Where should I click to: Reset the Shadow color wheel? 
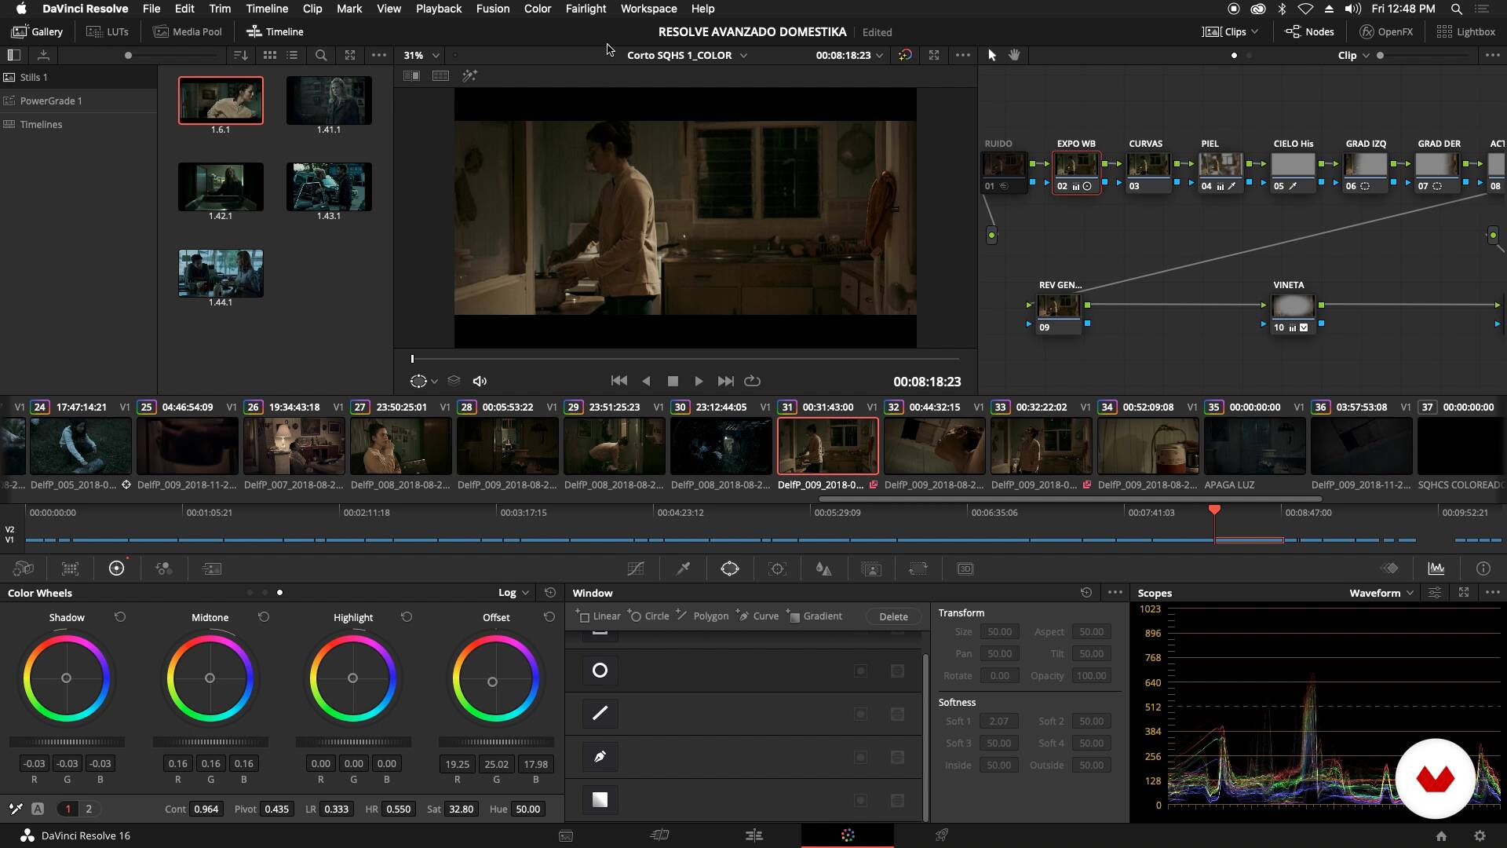click(x=120, y=617)
